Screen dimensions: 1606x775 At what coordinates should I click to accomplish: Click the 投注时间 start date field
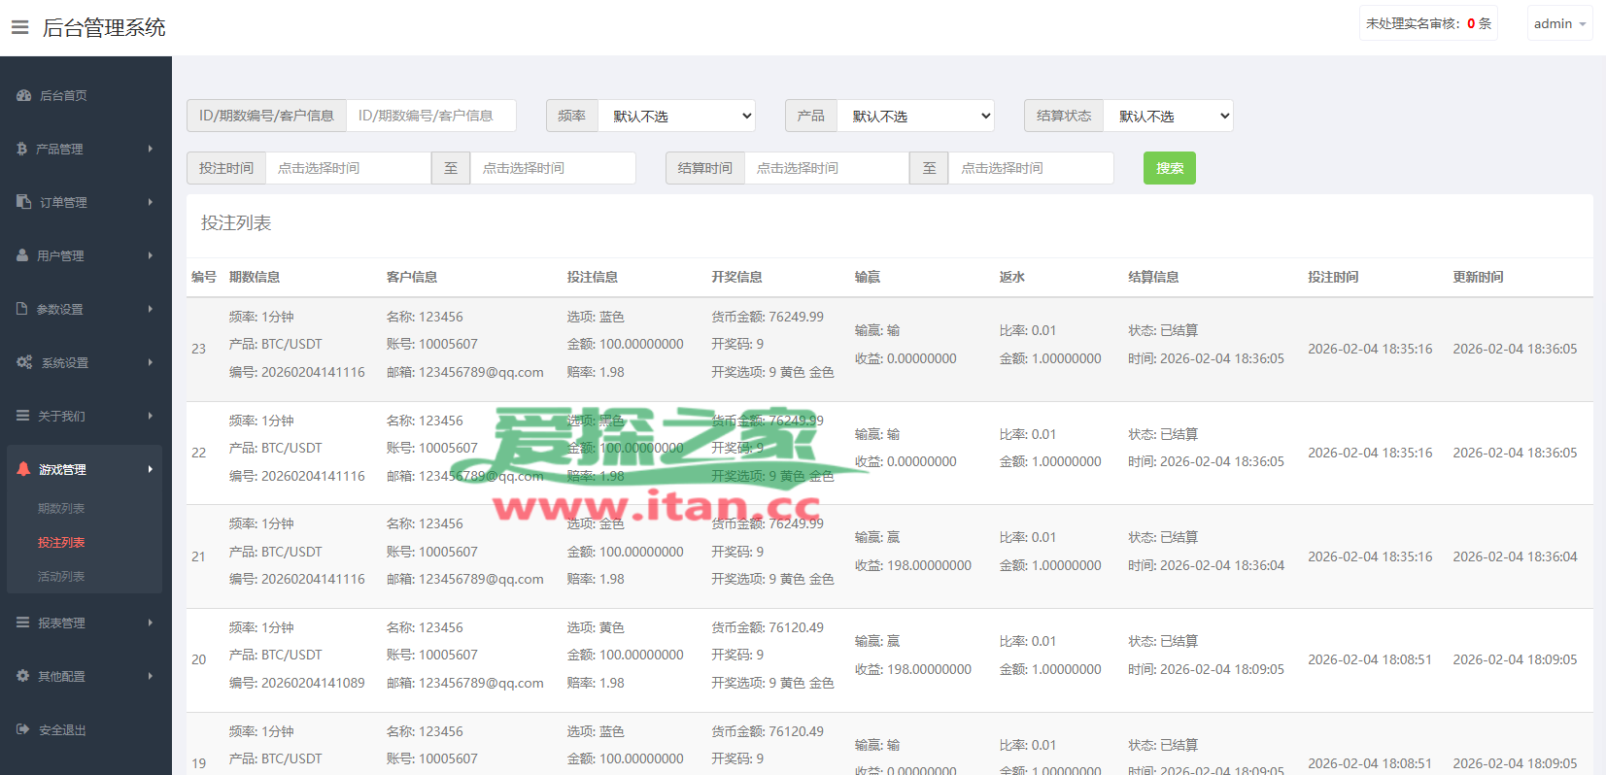[x=348, y=168]
